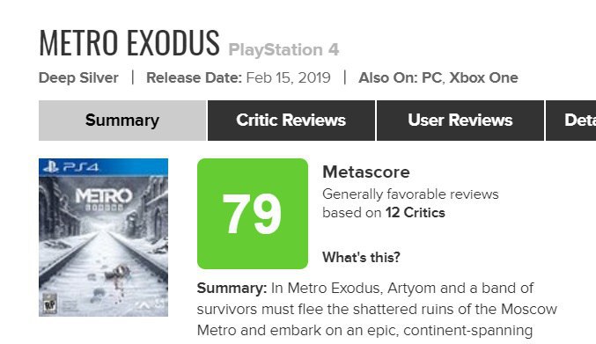Open the Xbox One version link
The image size is (596, 344).
point(483,77)
